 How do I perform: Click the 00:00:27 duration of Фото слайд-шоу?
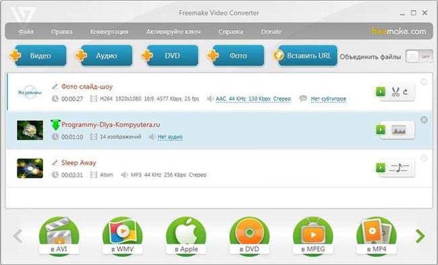point(72,99)
